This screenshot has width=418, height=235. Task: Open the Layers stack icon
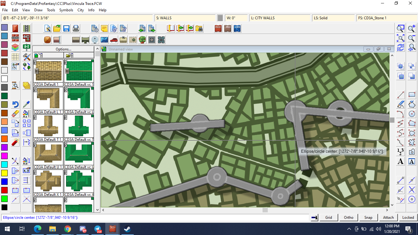point(15,48)
